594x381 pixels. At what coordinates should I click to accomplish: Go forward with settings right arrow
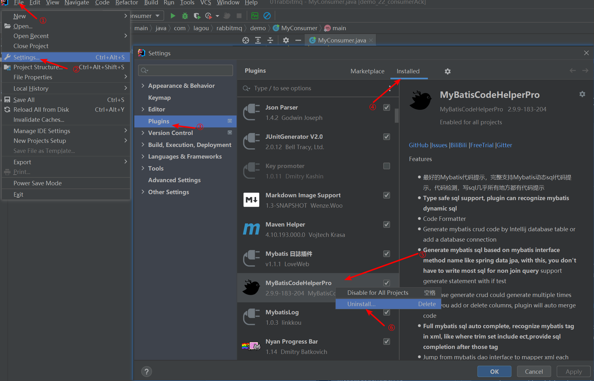585,71
